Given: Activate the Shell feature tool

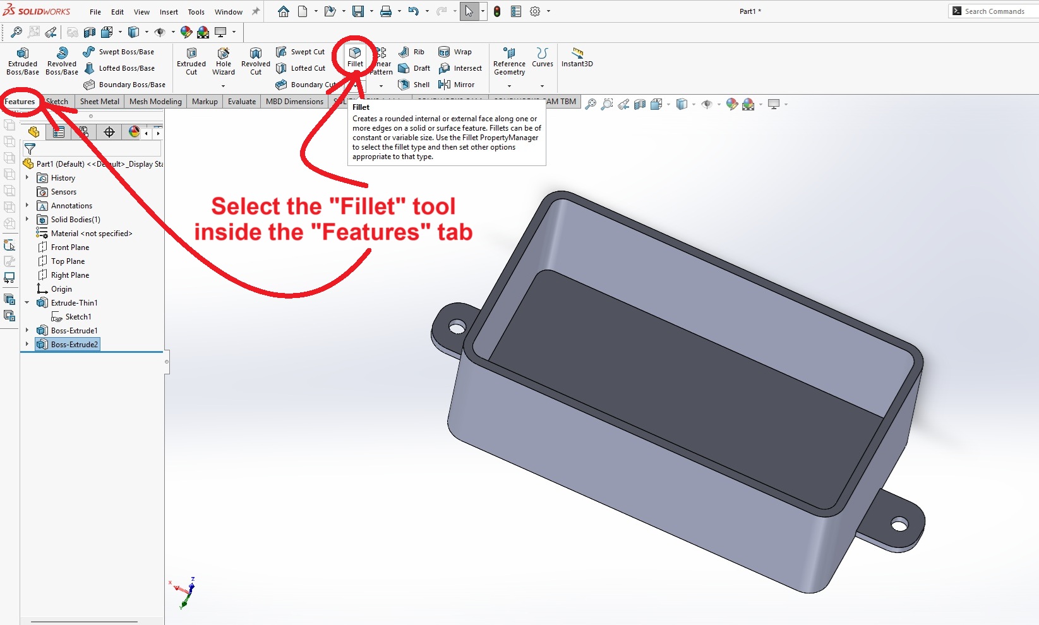Looking at the screenshot, I should click(x=414, y=85).
